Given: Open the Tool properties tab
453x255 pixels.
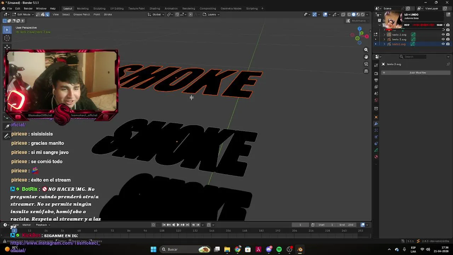Looking at the screenshot, I should (376, 66).
